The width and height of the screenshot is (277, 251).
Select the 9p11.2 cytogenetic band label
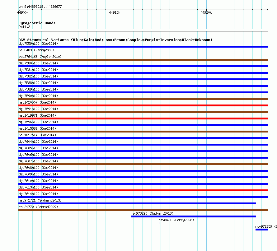[x=24, y=27]
